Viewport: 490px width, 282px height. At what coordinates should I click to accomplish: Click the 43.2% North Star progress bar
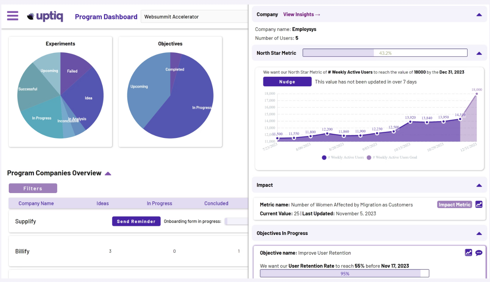385,52
